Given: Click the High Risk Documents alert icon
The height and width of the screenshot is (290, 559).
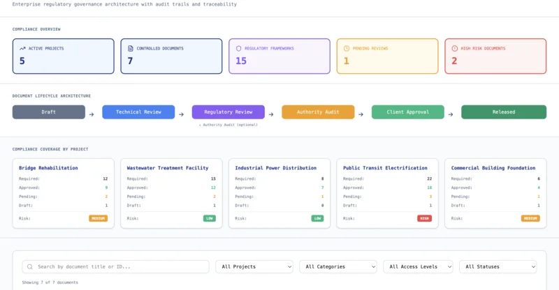Looking at the screenshot, I should (455, 49).
